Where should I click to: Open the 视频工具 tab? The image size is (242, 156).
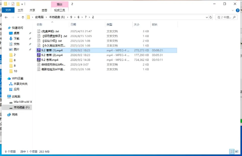pos(59,10)
